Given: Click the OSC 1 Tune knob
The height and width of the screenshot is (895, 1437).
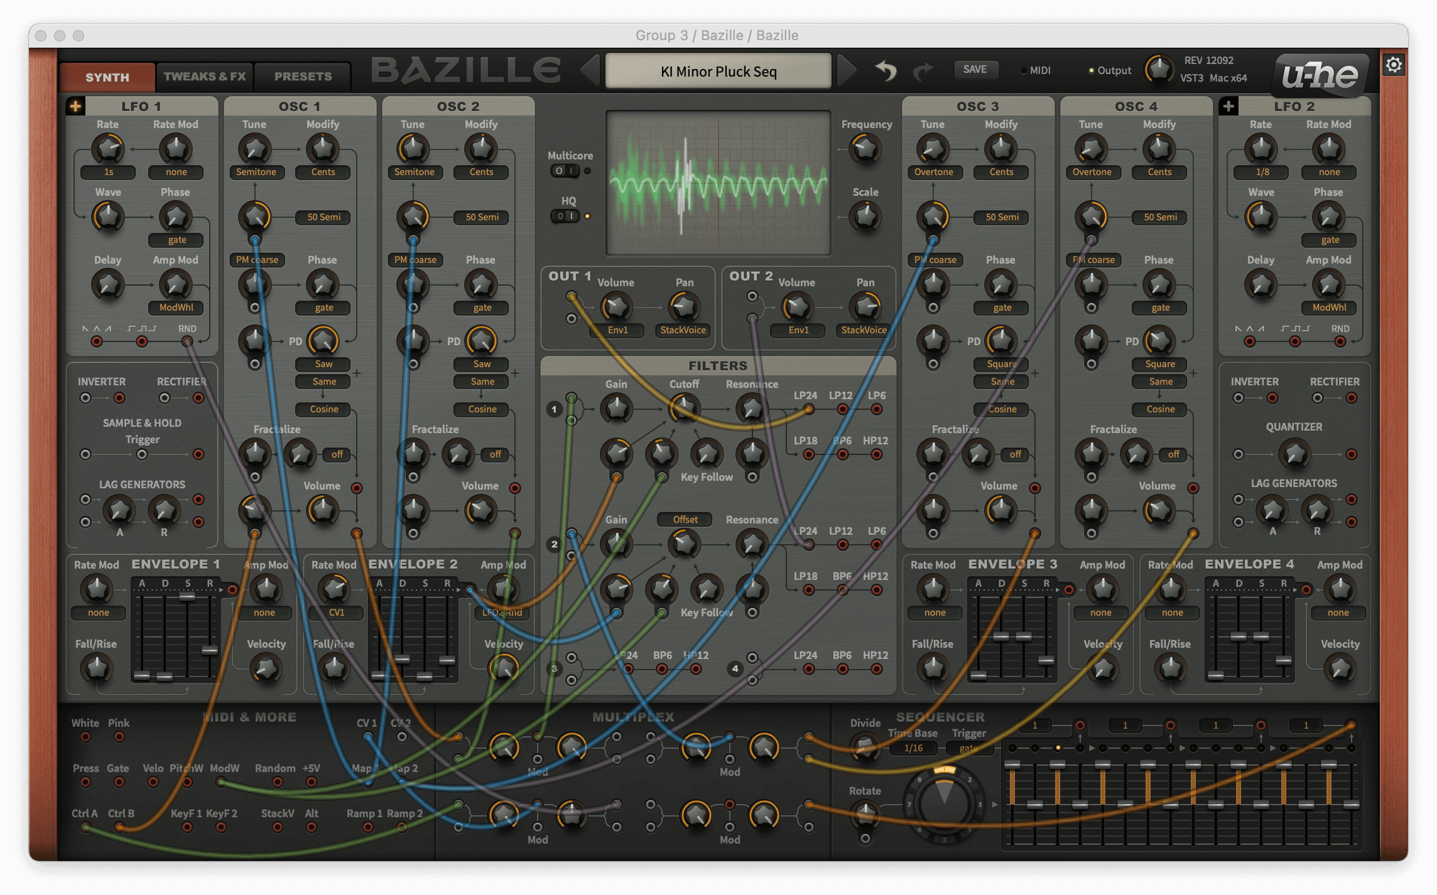Looking at the screenshot, I should (255, 149).
